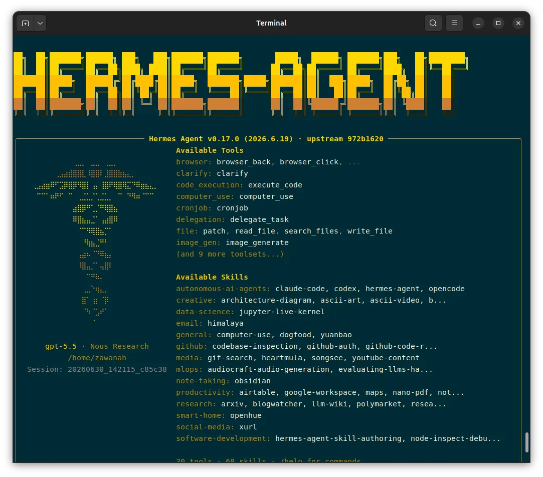Click the Available Skills heading

click(x=212, y=277)
